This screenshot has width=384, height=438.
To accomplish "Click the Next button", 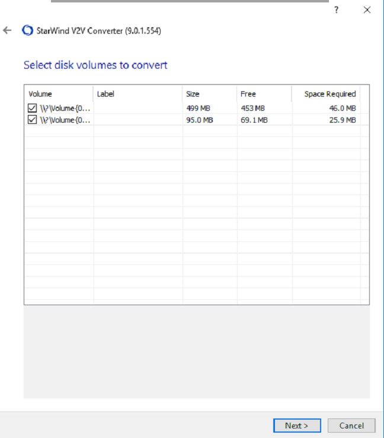I will pos(297,426).
